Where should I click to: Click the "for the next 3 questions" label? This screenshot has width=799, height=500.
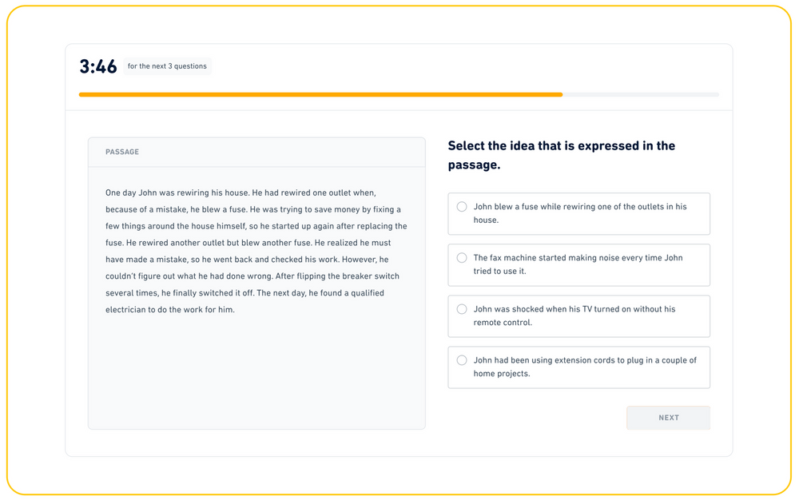click(x=167, y=66)
